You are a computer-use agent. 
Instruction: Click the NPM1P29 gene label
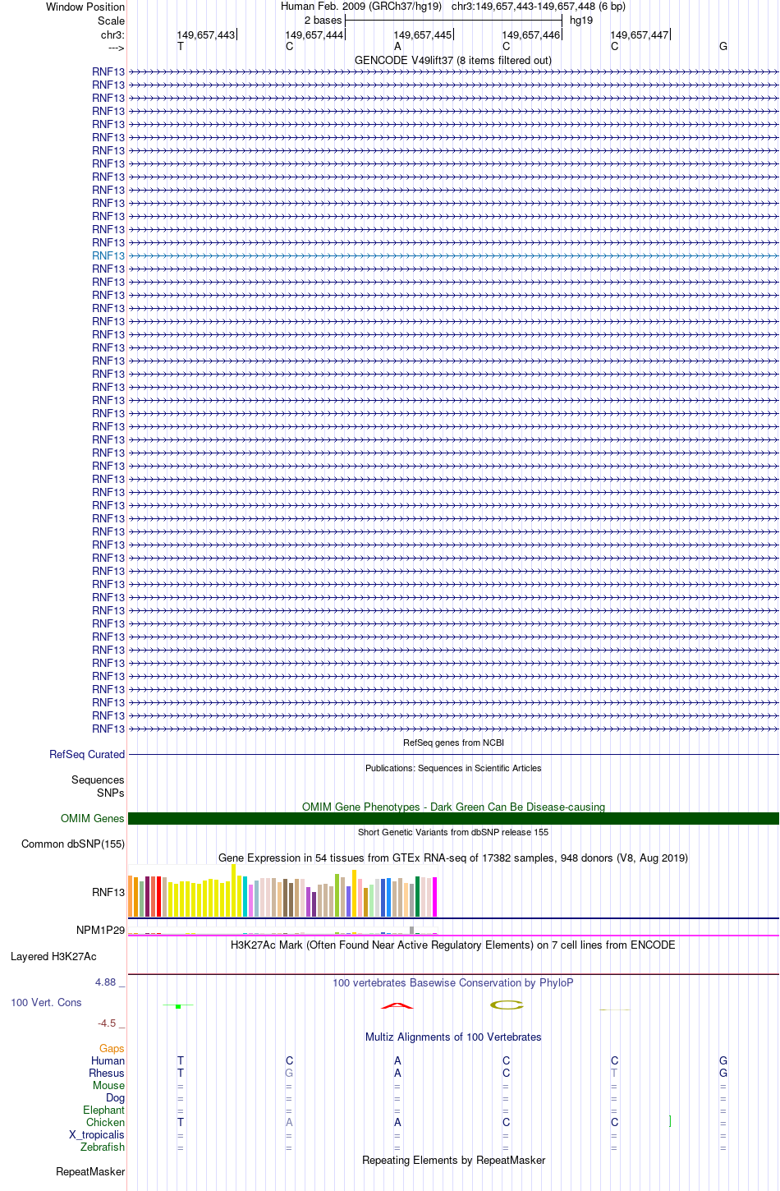pyautogui.click(x=101, y=930)
